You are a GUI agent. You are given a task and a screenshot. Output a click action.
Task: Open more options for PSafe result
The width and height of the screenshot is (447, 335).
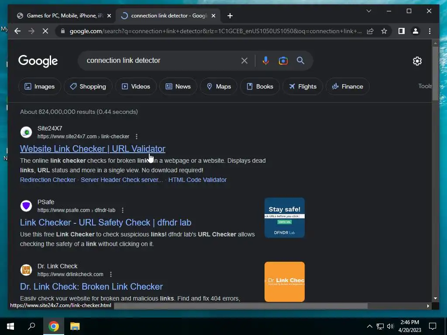(123, 210)
